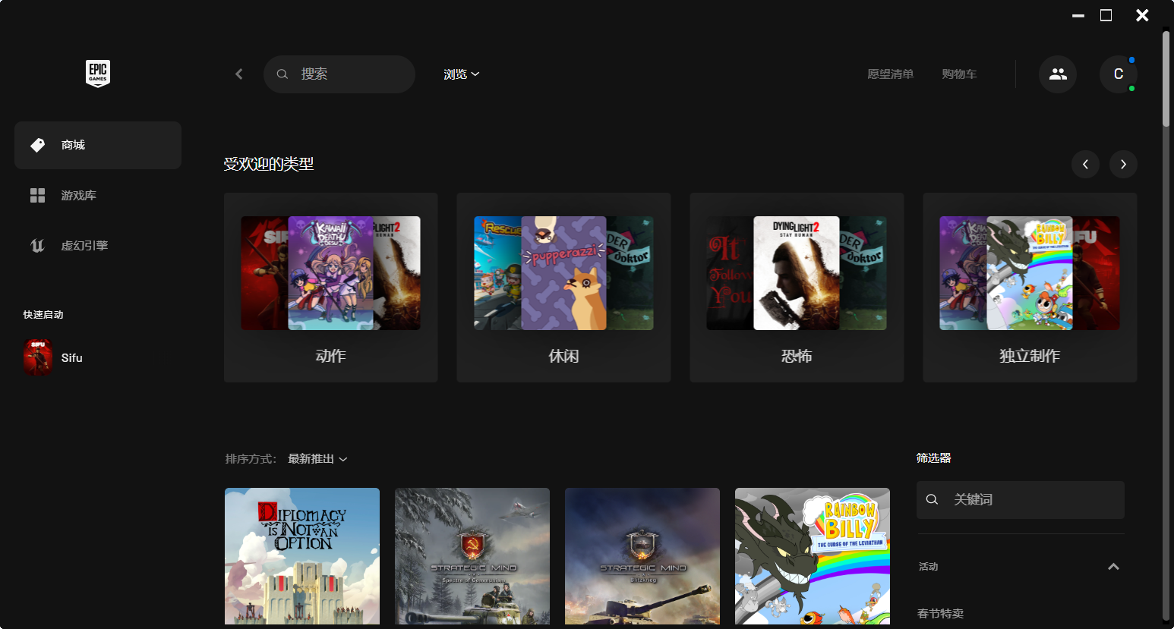Go back with the left arrow icon
The image size is (1174, 629).
[239, 74]
